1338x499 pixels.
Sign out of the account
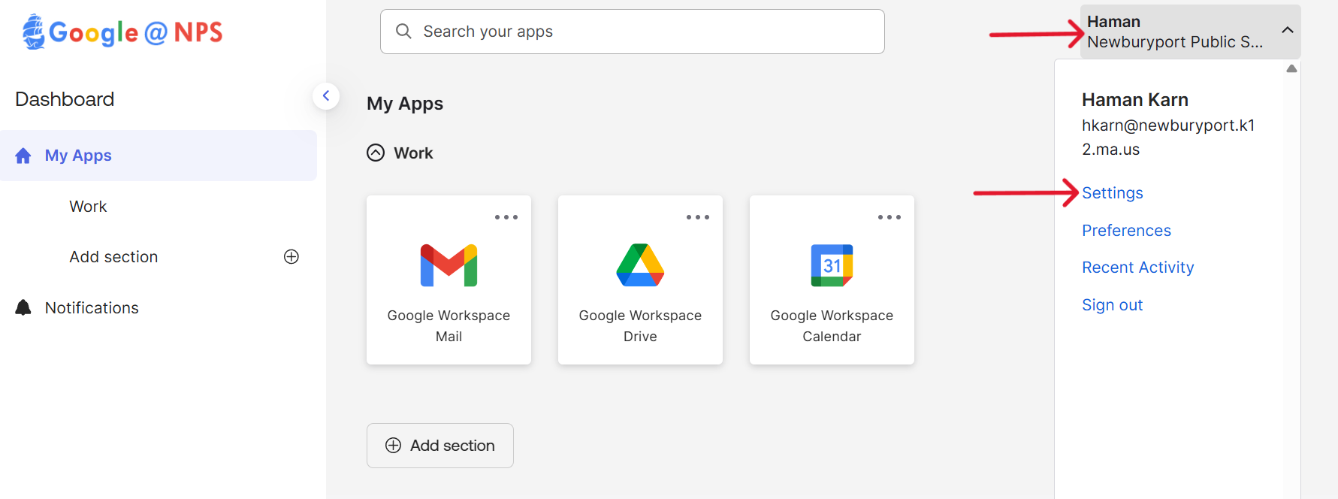click(x=1112, y=305)
